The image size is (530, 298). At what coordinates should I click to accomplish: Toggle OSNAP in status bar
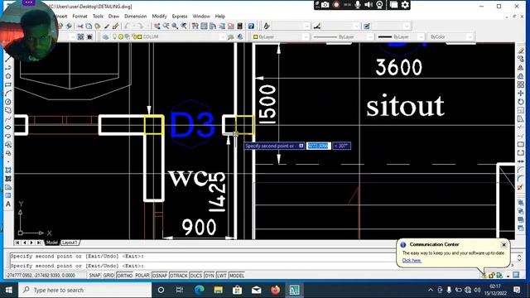(x=160, y=276)
